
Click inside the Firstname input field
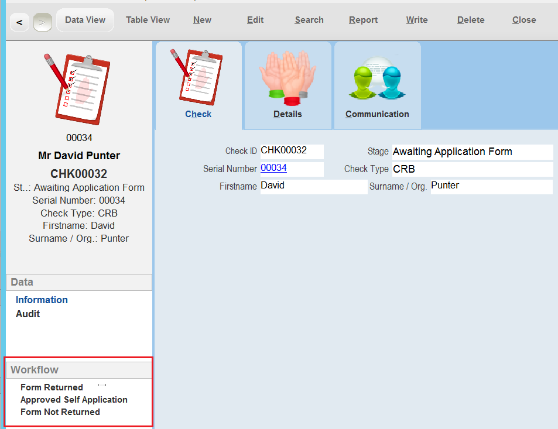pos(313,185)
